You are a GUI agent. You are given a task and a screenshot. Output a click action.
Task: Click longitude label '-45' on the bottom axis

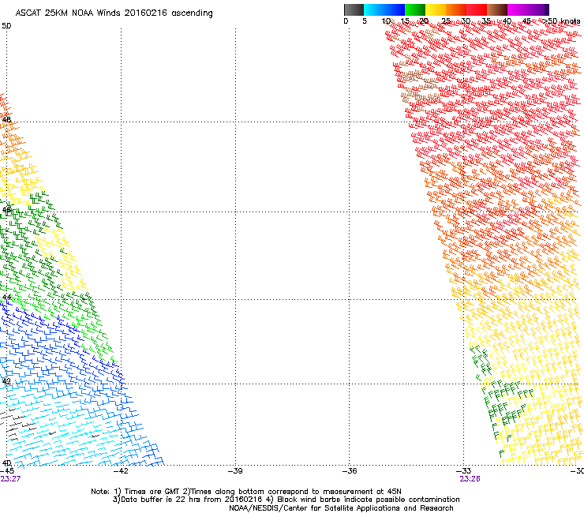(7, 471)
